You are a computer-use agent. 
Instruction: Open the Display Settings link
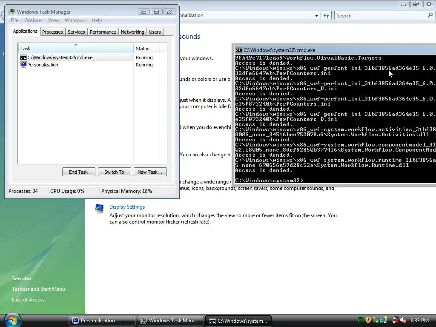127,207
